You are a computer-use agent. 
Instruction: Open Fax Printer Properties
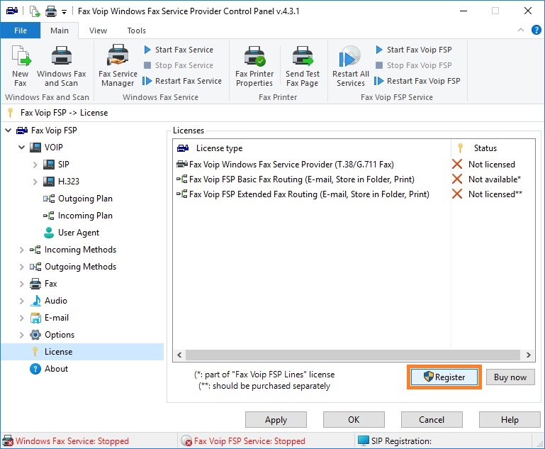[x=254, y=65]
